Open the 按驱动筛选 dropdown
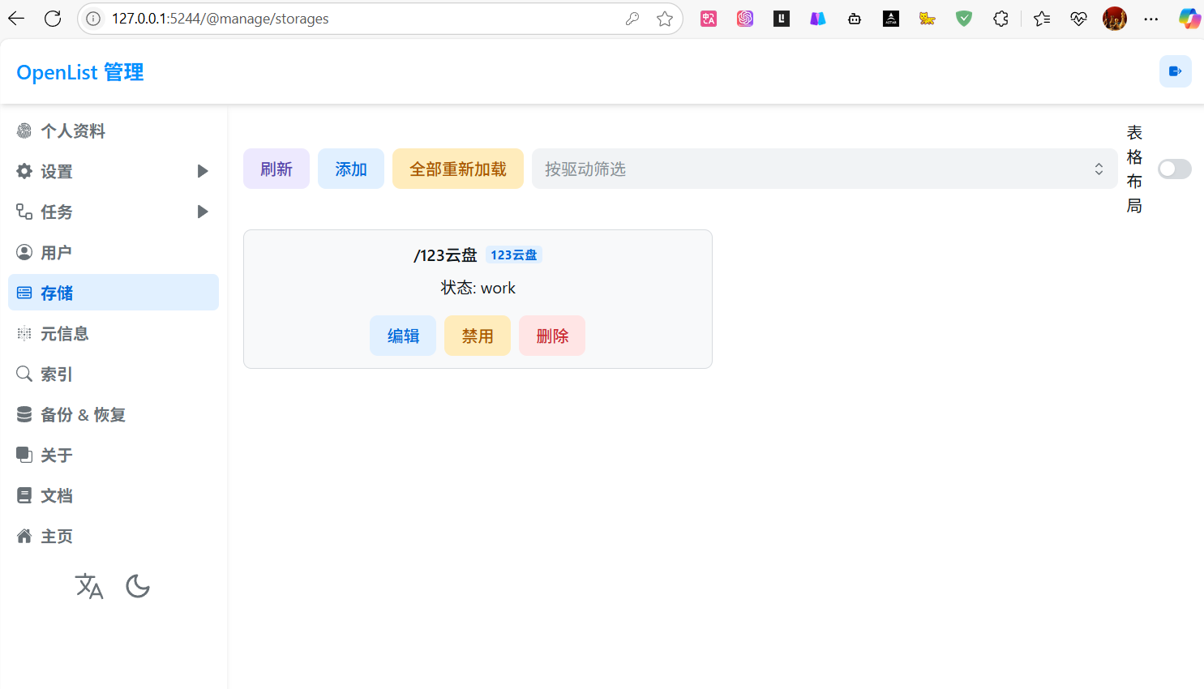 [x=825, y=169]
